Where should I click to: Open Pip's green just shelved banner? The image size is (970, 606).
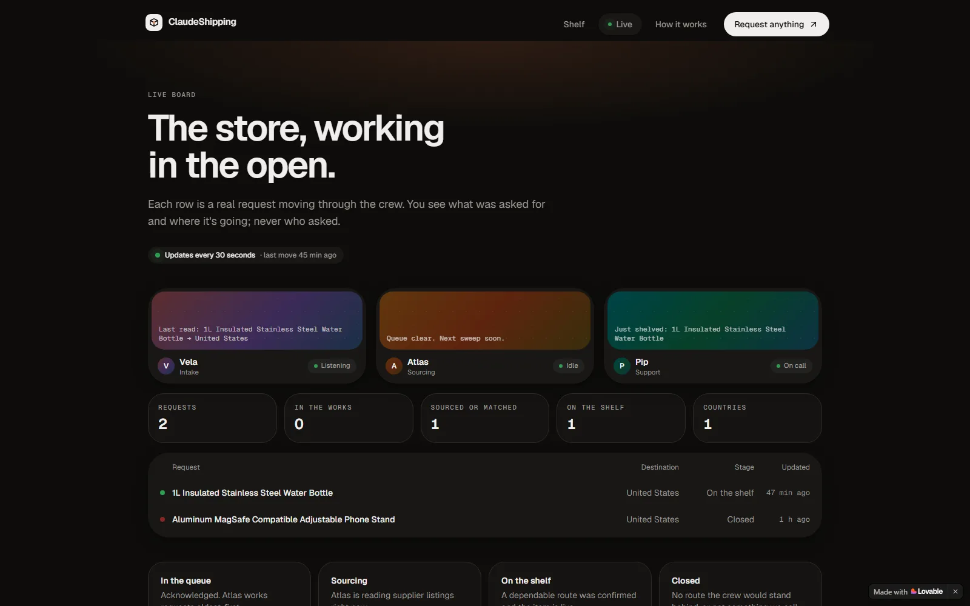click(x=713, y=321)
